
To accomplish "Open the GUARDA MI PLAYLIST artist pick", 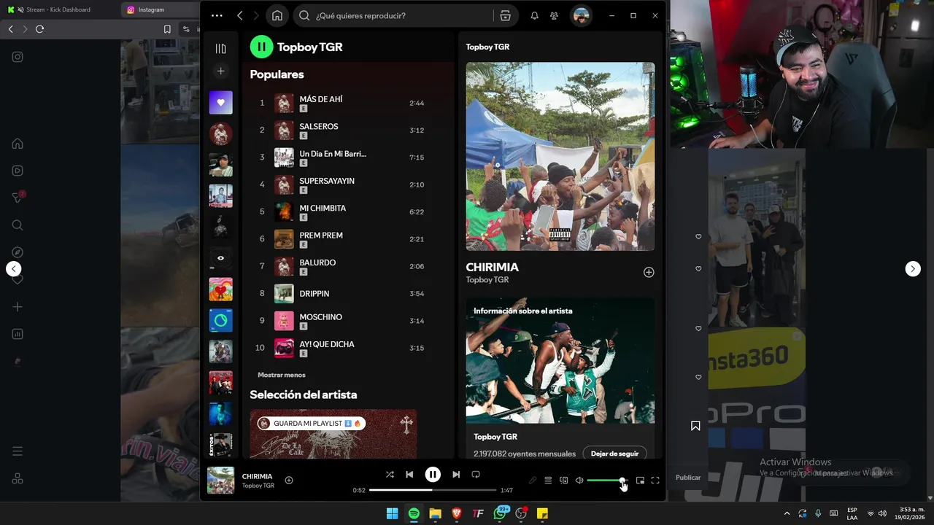I will pyautogui.click(x=333, y=434).
